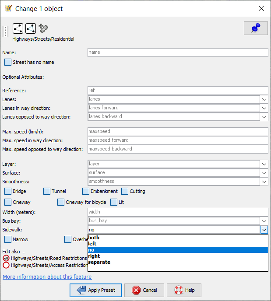Check the Narrow checkbox
Image resolution: width=271 pixels, height=301 pixels.
point(8,239)
